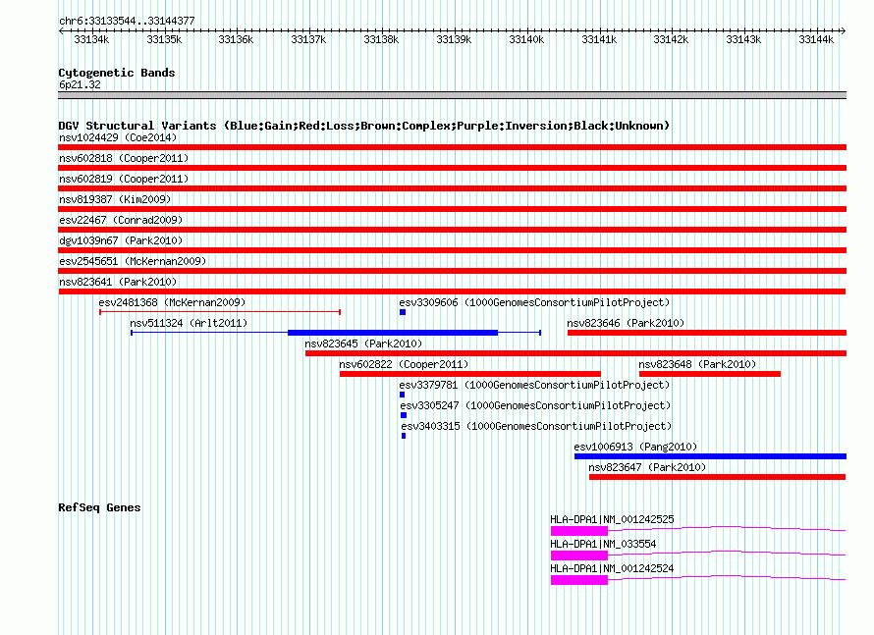Click the nsv823646 (Park2010) label

coord(626,323)
